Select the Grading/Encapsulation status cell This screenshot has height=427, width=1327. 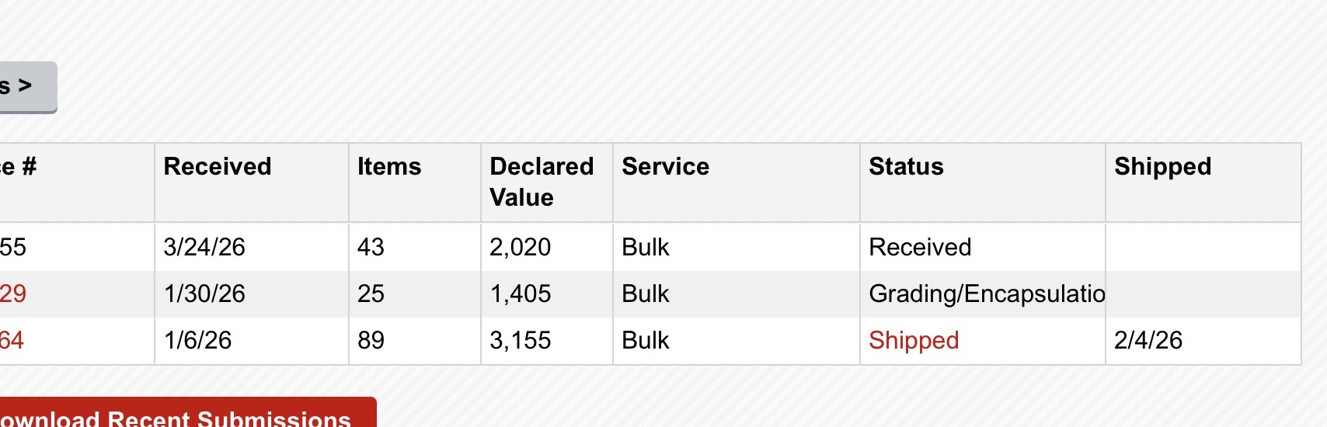(983, 293)
